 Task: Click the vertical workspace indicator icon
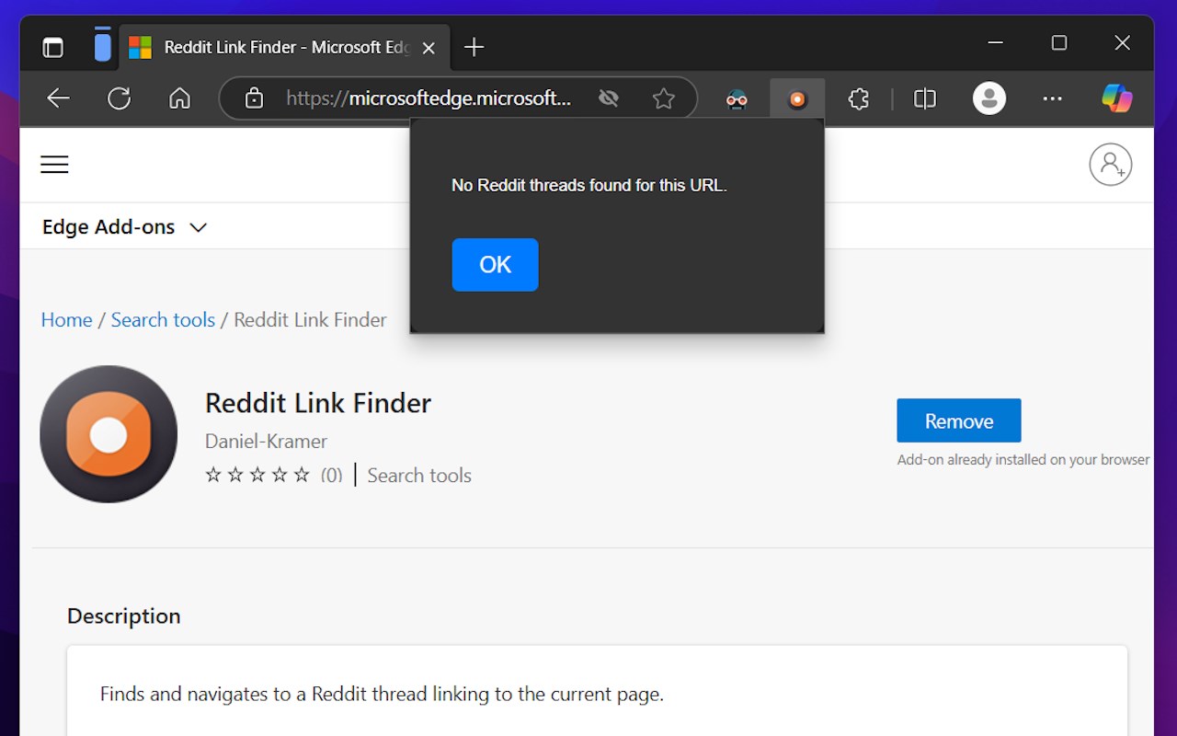click(102, 45)
